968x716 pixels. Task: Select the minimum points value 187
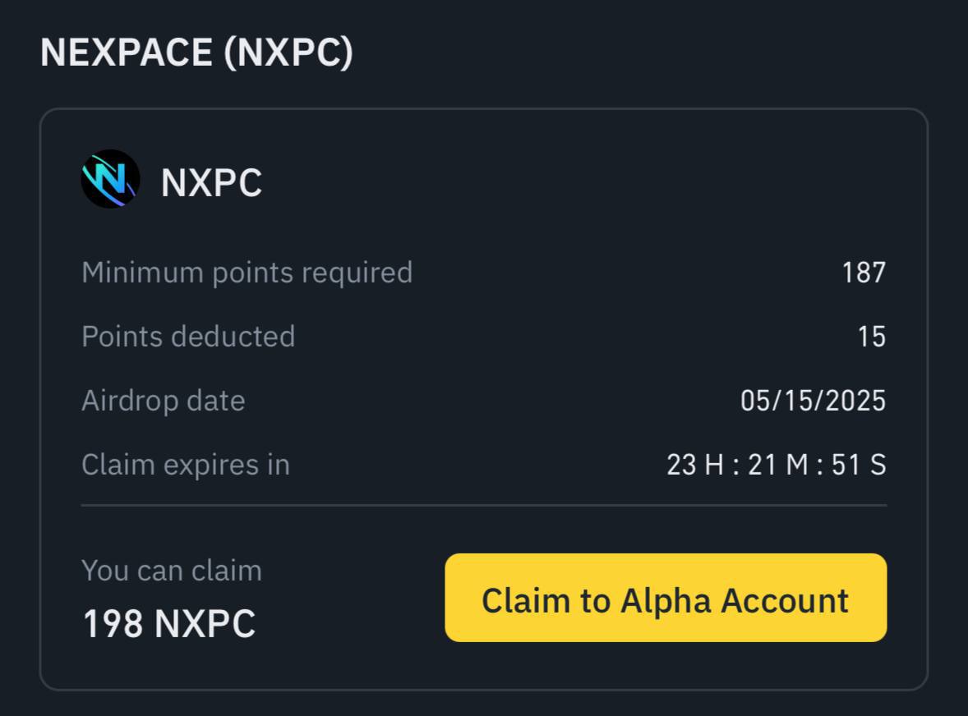tap(864, 273)
